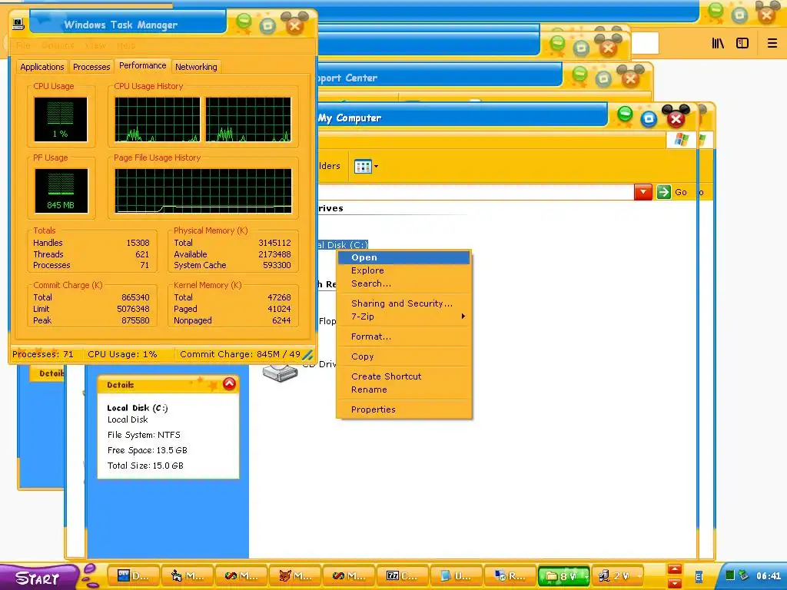Click the safely remove hardware tray icon
This screenshot has width=787, height=590.
click(x=743, y=575)
